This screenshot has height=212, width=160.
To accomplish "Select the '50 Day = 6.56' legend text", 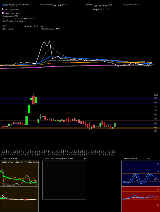I will tap(12, 10).
